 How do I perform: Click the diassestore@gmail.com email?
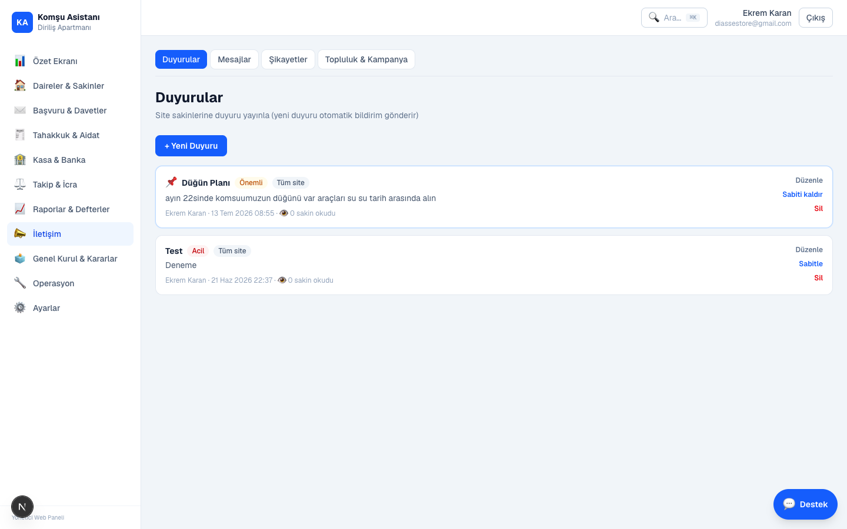tap(753, 24)
